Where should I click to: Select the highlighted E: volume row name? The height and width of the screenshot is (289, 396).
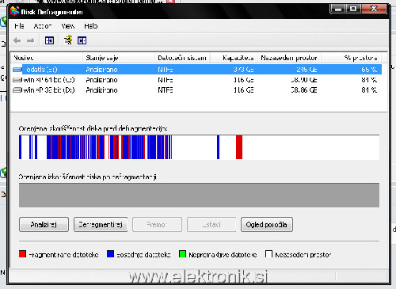click(42, 70)
